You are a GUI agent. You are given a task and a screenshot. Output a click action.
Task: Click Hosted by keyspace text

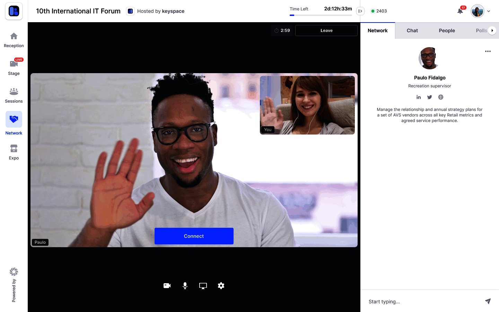tap(161, 11)
